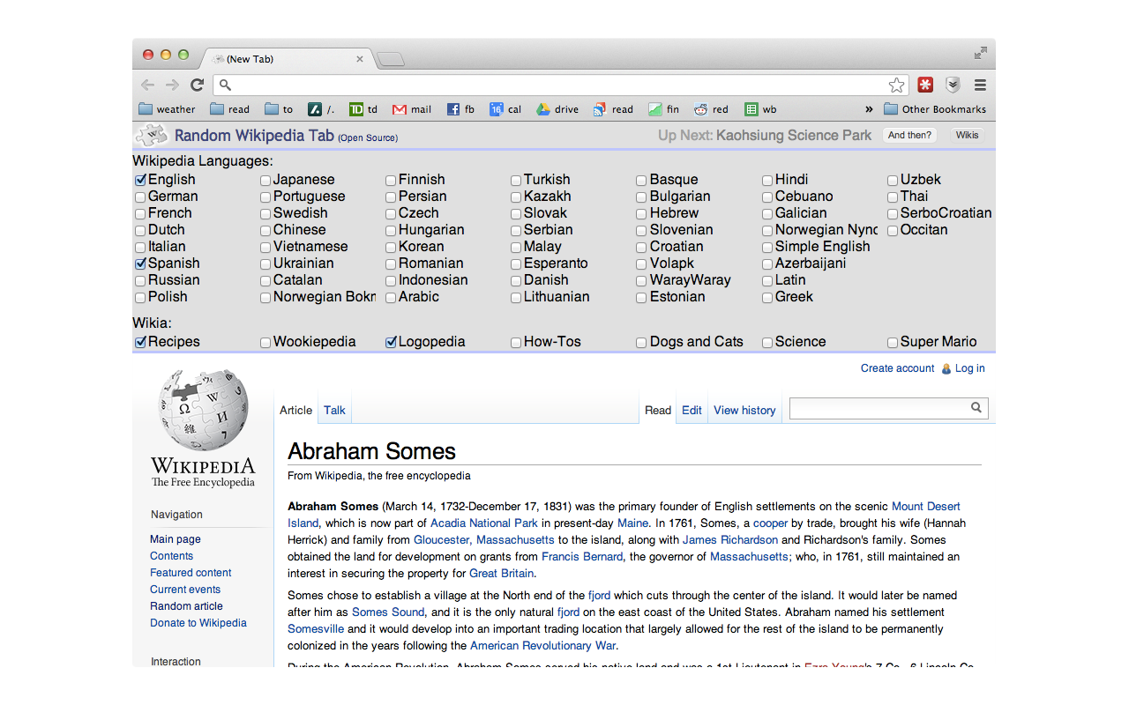Check the Simple English checkbox
Screen dimensions: 1129x705
(767, 247)
